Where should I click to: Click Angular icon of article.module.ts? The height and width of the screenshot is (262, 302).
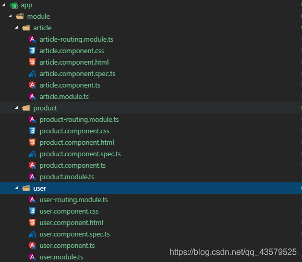pyautogui.click(x=32, y=96)
